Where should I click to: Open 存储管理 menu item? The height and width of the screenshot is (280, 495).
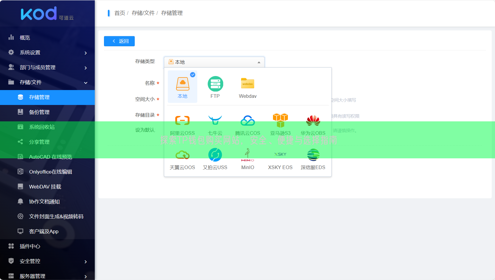[47, 97]
